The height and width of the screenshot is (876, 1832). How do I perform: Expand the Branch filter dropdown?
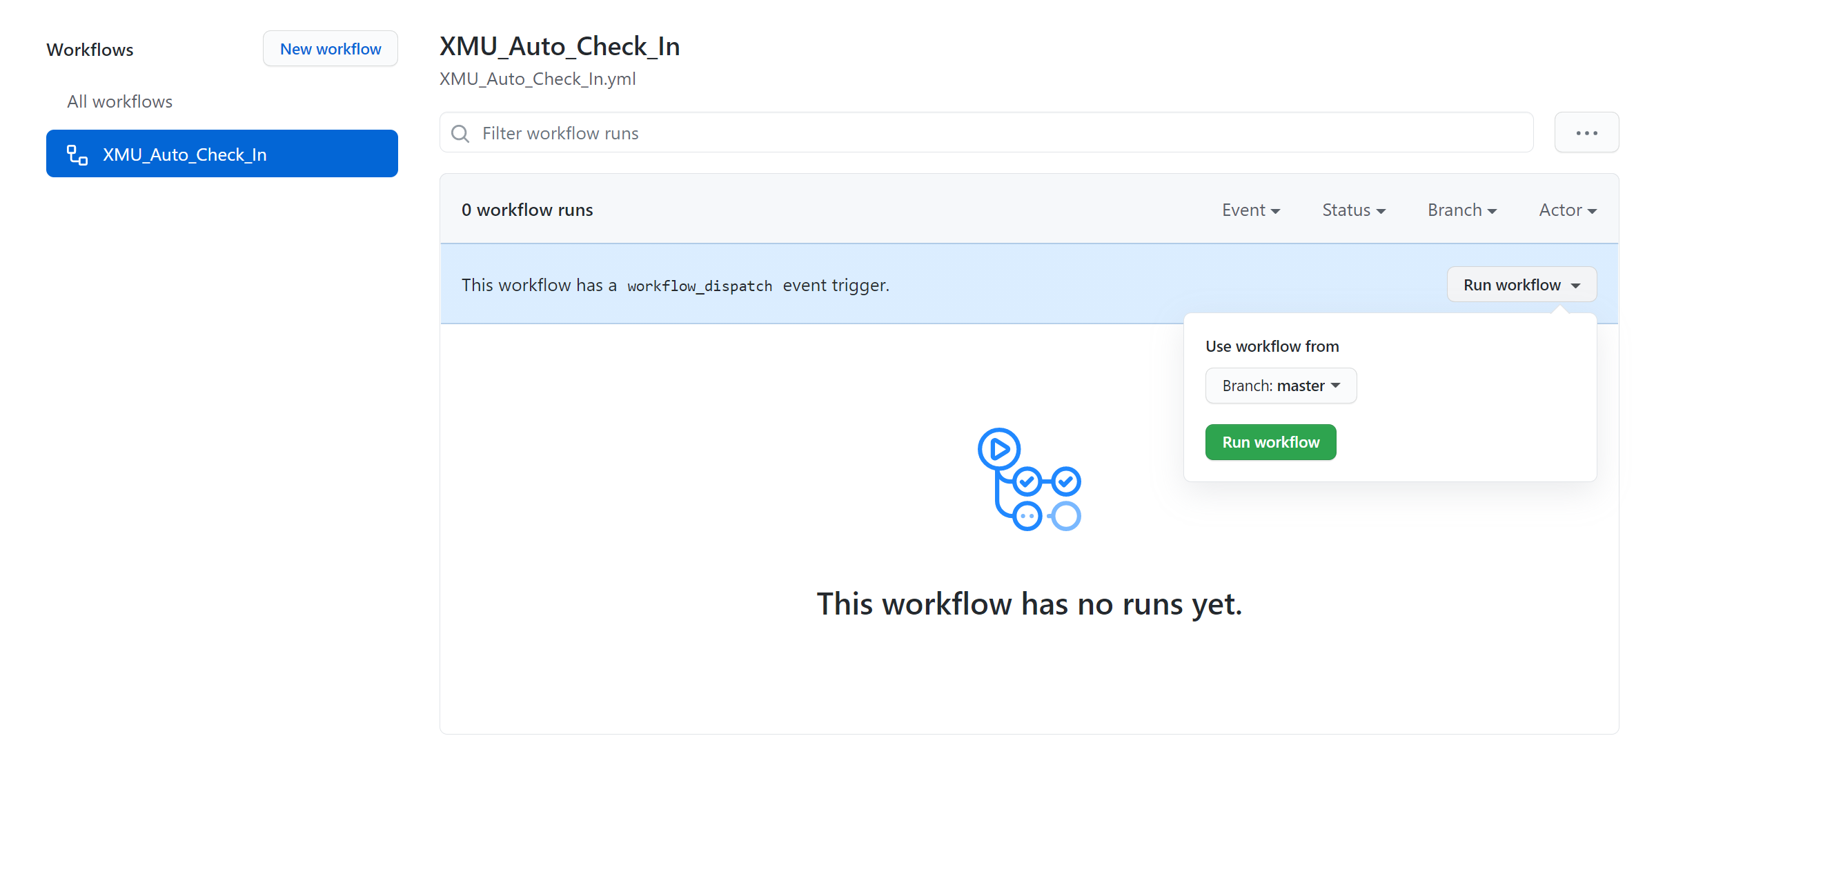(1461, 210)
